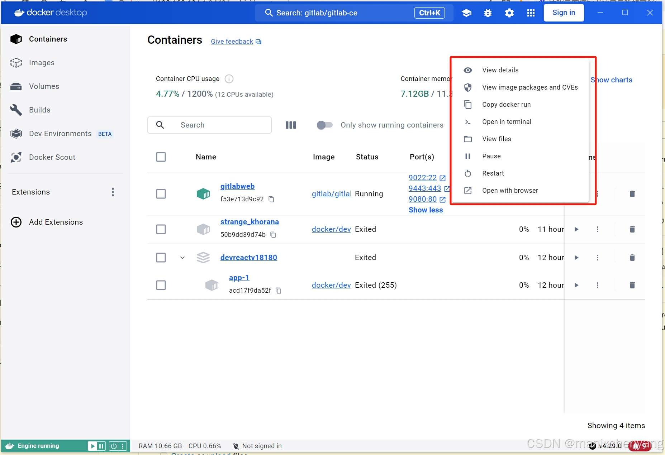The width and height of the screenshot is (665, 455).
Task: Open the Give feedback link
Action: [232, 42]
